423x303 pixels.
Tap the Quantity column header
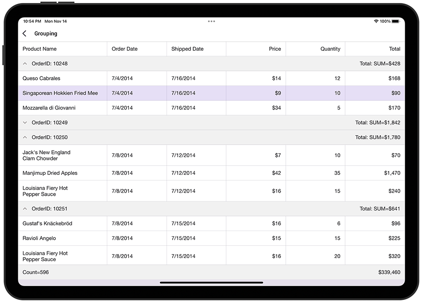point(330,48)
